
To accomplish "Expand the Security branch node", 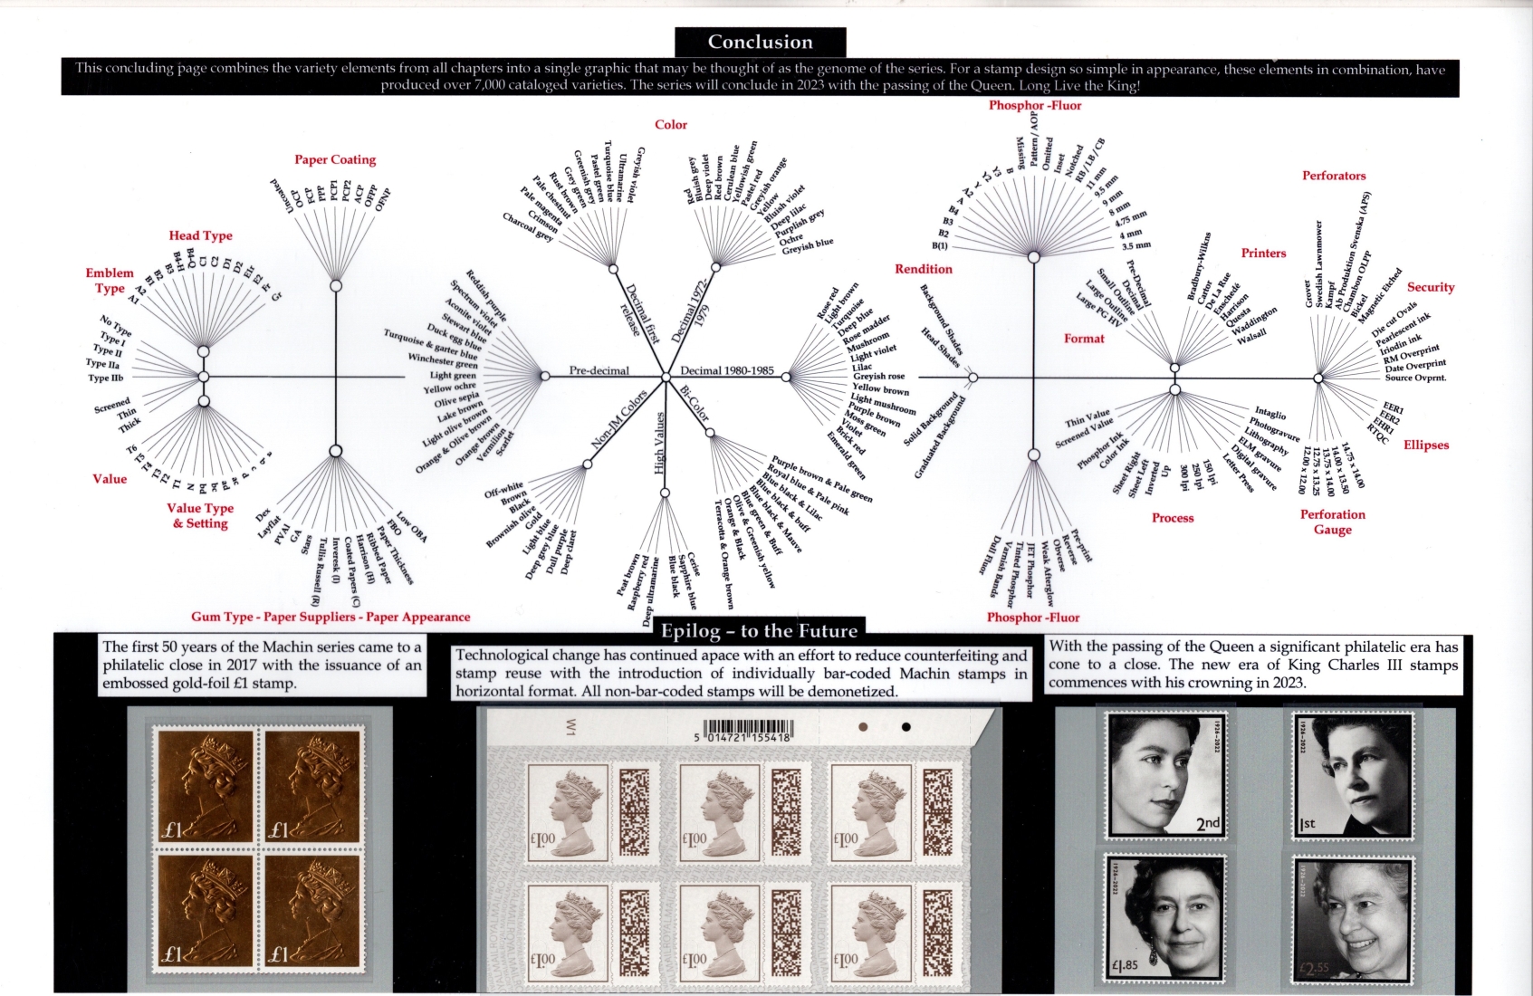I will [1319, 377].
